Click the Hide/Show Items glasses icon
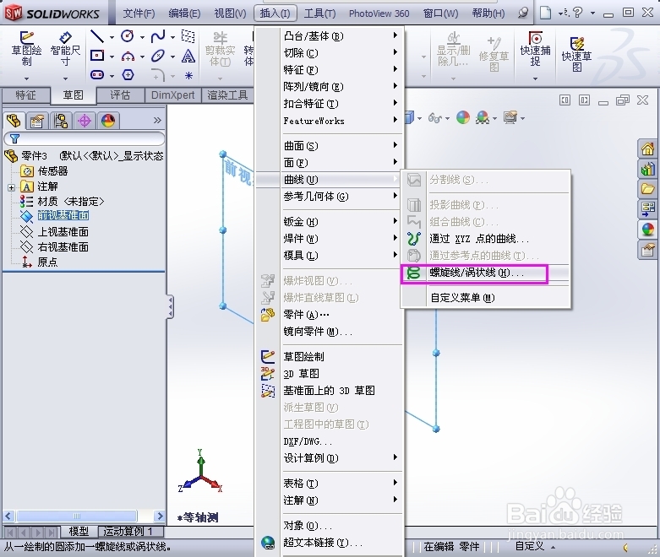 pos(434,118)
